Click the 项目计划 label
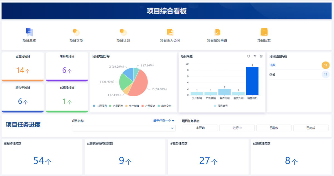The image size is (334, 176). tap(123, 41)
